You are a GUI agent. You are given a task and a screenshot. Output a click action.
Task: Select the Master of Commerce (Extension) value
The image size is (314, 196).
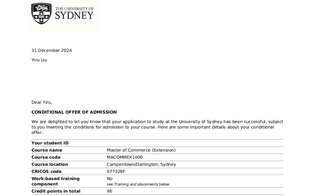tap(141, 150)
